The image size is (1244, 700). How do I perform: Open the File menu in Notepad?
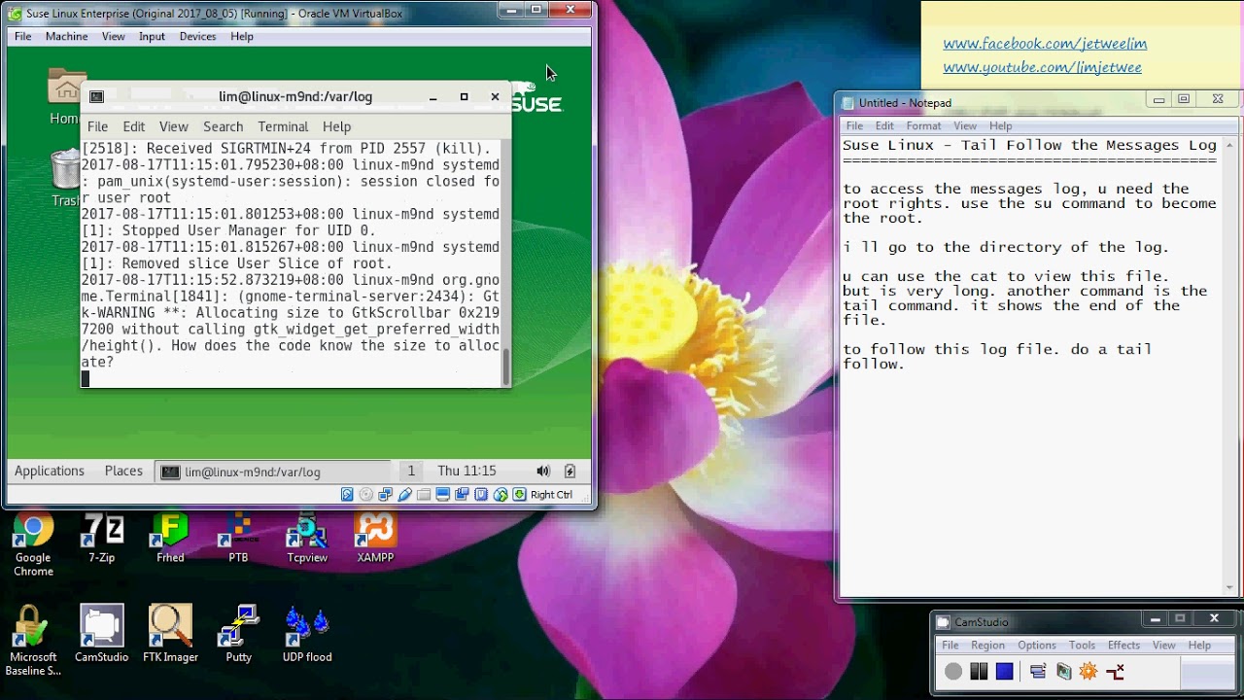(x=854, y=125)
